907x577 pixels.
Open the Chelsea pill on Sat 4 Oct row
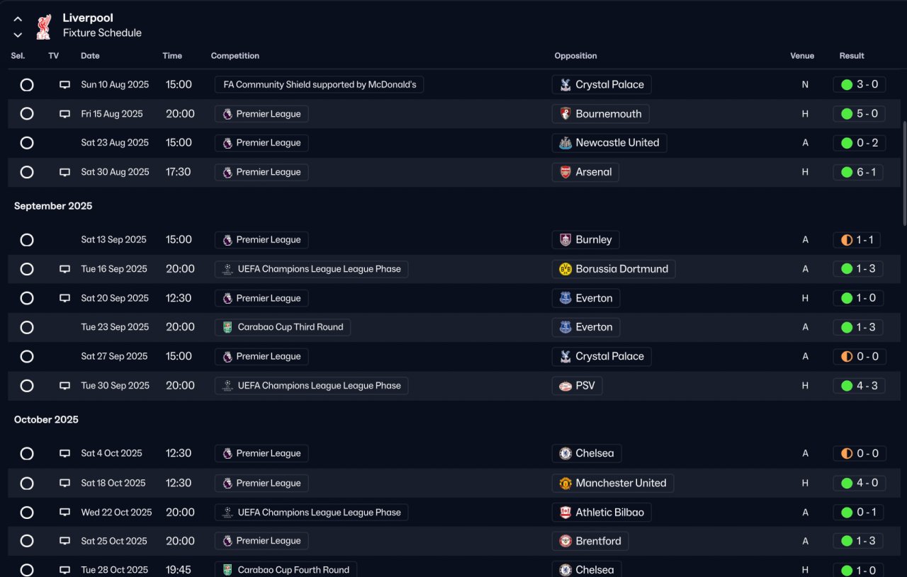pos(587,453)
